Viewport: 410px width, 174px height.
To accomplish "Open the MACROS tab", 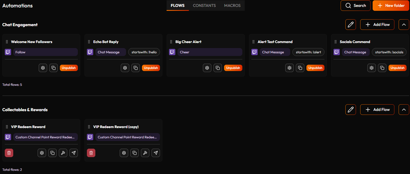I will [232, 6].
